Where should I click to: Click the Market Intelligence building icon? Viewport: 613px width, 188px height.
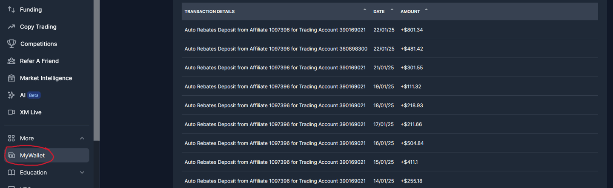click(x=11, y=78)
